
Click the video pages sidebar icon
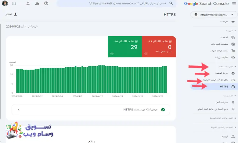click(233, 44)
